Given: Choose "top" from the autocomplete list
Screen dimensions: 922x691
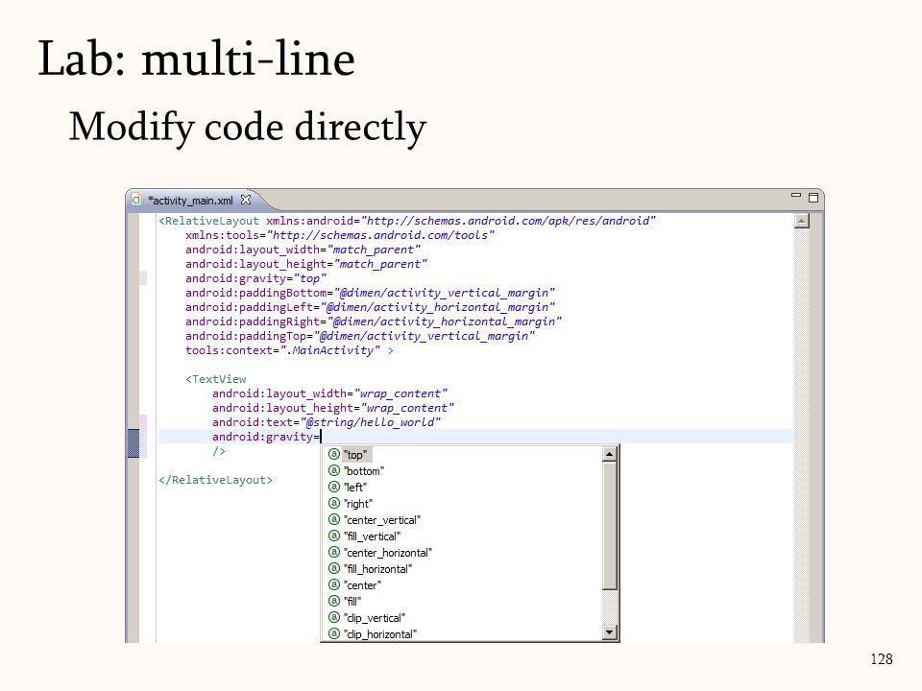Looking at the screenshot, I should click(355, 455).
